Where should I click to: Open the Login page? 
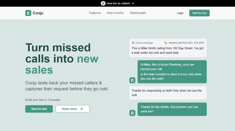pyautogui.click(x=180, y=13)
